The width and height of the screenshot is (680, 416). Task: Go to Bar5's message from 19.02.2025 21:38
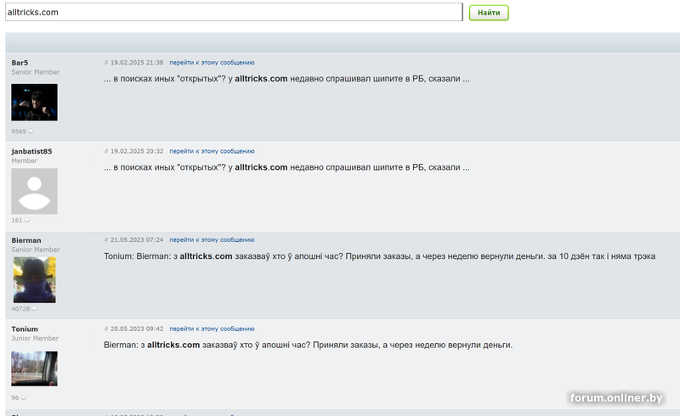coord(212,63)
